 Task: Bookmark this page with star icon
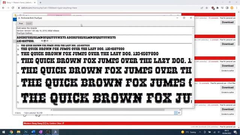pyautogui.click(x=207, y=8)
